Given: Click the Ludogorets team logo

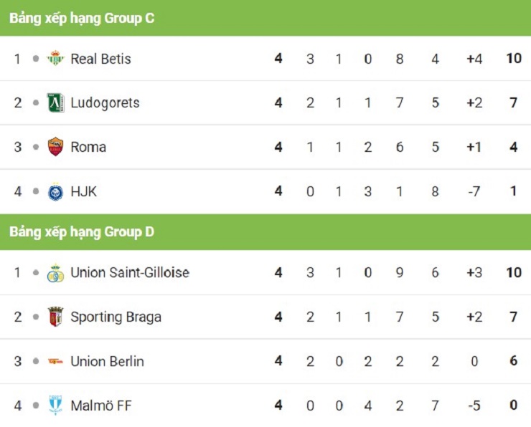Looking at the screenshot, I should click(x=55, y=102).
